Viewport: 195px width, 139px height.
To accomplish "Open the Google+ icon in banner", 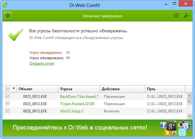I will 172,125.
